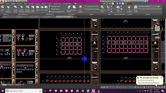Toggle clean screen in status bar
166x93 pixels.
point(162,87)
